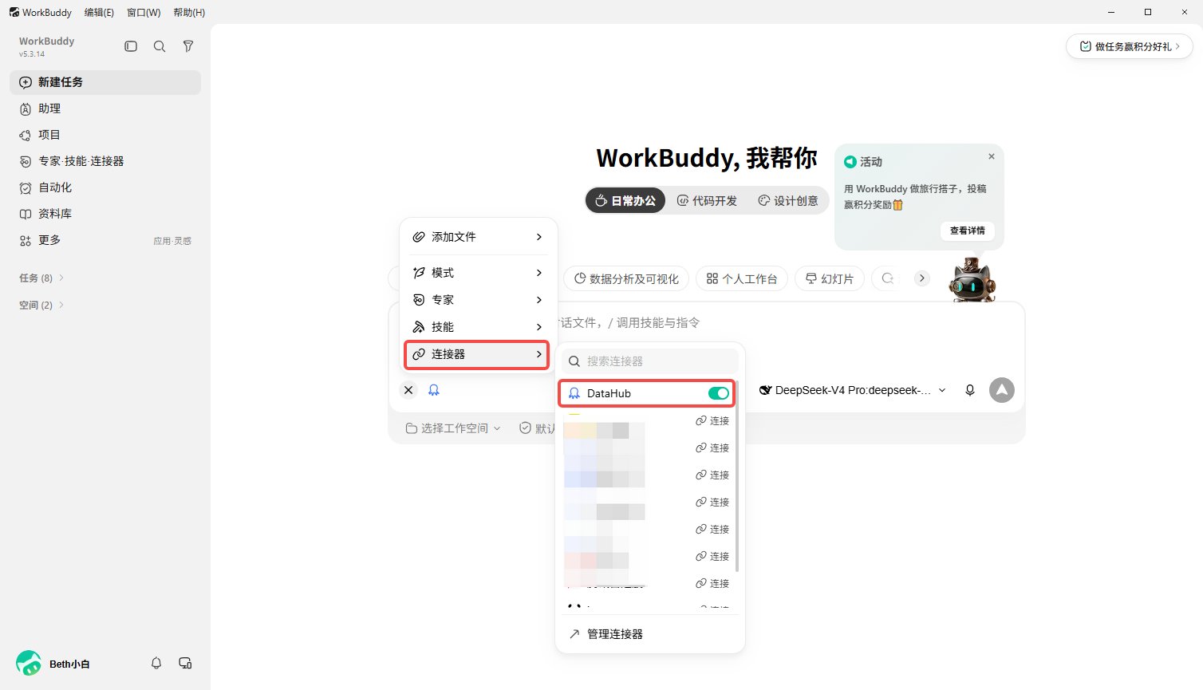Switch to 设计创意 tab
Image resolution: width=1203 pixels, height=690 pixels.
tap(788, 201)
